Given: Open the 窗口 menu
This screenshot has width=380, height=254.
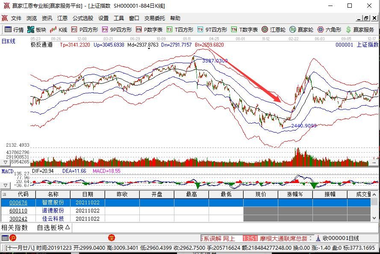Looking at the screenshot, I should click(134, 18).
